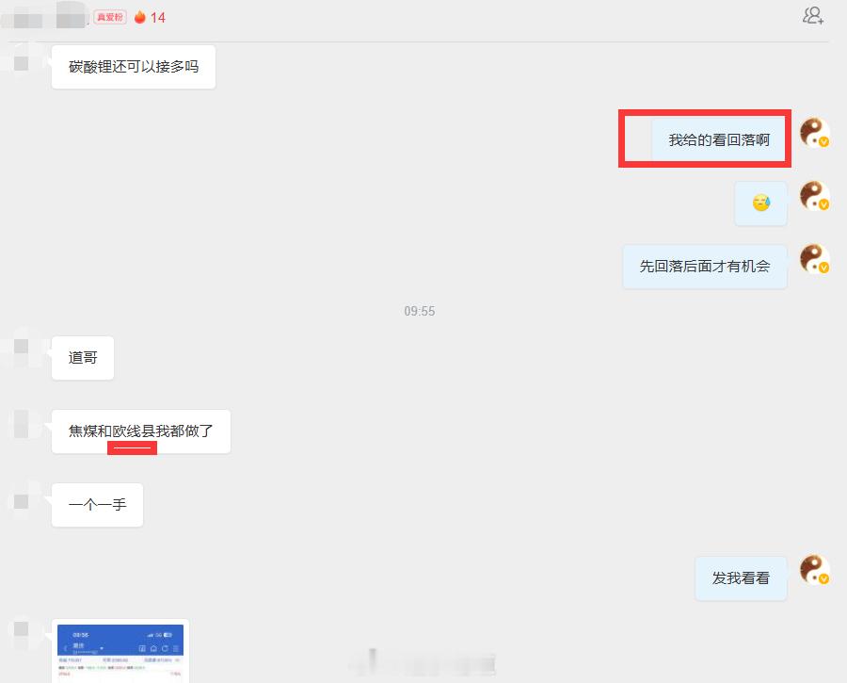Screen dimensions: 847x683
Task: Select the message 先回落后面才有机会
Action: coord(704,267)
